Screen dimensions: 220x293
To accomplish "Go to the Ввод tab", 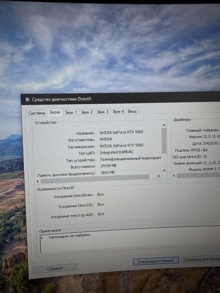I will coord(132,111).
